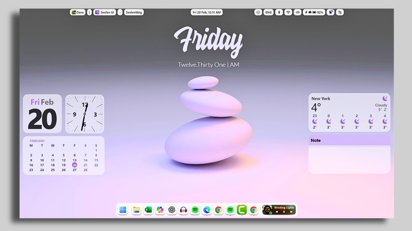Open notifications bell with badge
Screen dimensions: 412x231
tap(331, 12)
